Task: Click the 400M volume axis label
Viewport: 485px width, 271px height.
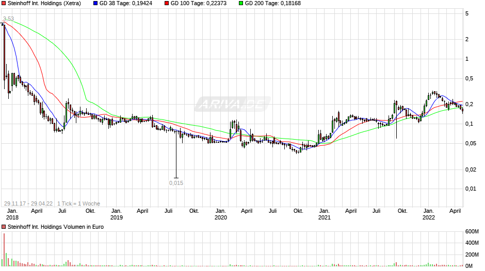Action: click(x=472, y=243)
